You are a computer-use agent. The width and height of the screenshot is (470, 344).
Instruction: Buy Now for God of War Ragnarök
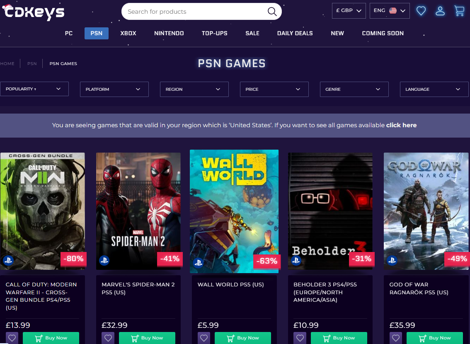coord(435,338)
